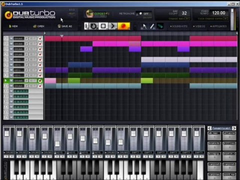Open dropdown for empty track 11

11,91
